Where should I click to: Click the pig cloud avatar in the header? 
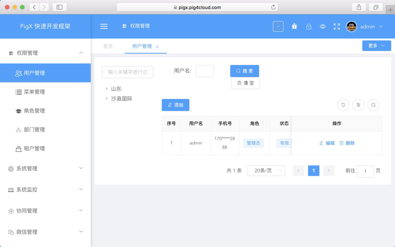pos(351,26)
